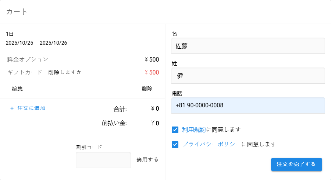Click the 姓 field containing 健
The image size is (331, 180).
(x=248, y=76)
